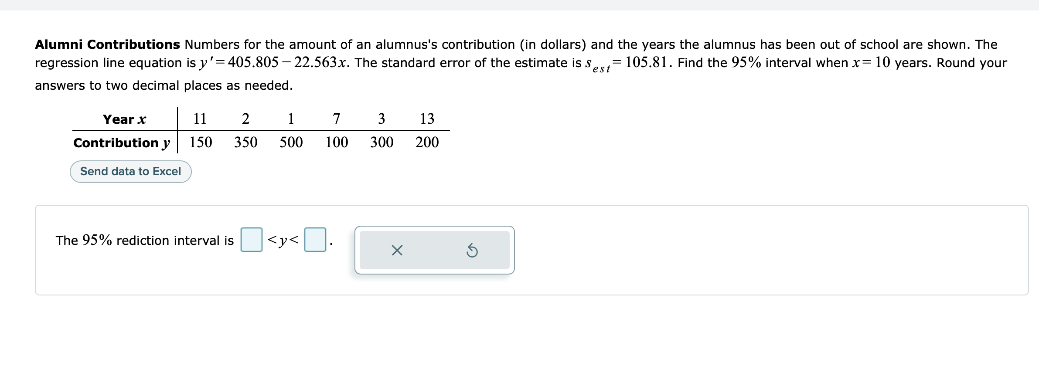Image resolution: width=1039 pixels, height=373 pixels.
Task: Click the gray action button group
Action: [x=435, y=250]
